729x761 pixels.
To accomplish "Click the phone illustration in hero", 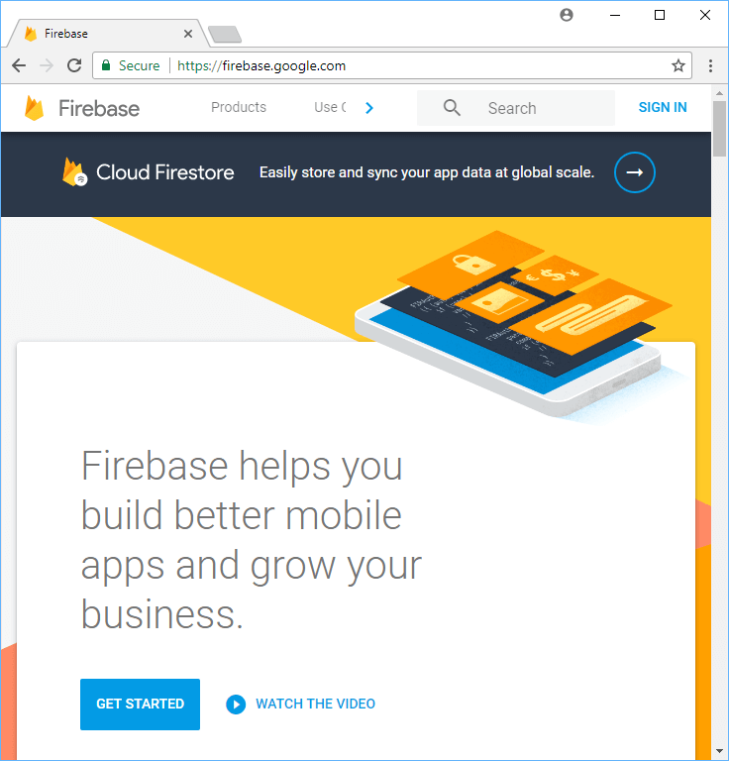I will point(513,323).
